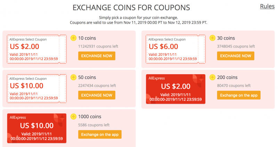This screenshot has width=278, height=147.
Task: Click the coin icon beside 30 coins
Action: click(212, 38)
